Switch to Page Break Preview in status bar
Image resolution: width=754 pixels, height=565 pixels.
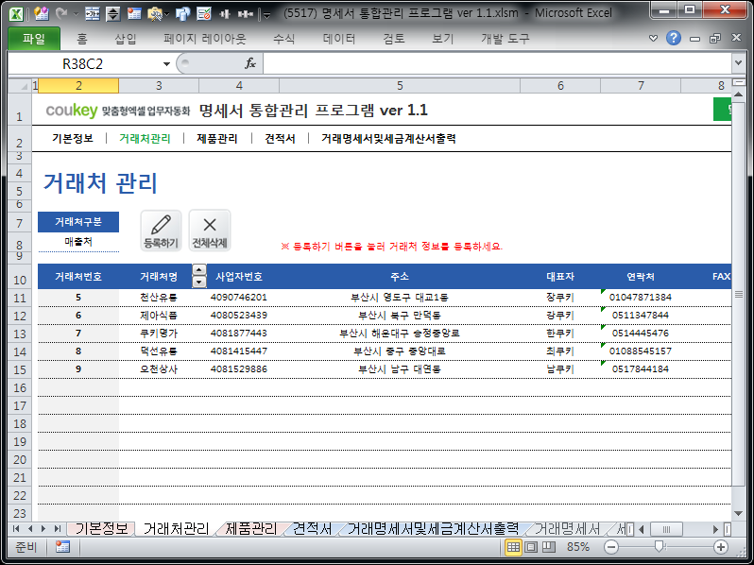(549, 547)
